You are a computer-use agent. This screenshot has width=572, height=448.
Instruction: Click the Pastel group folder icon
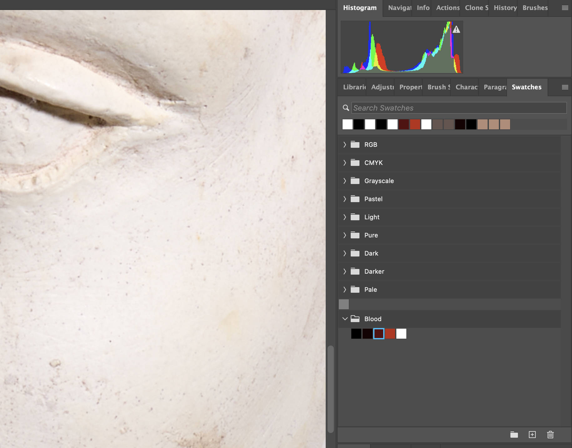tap(355, 199)
